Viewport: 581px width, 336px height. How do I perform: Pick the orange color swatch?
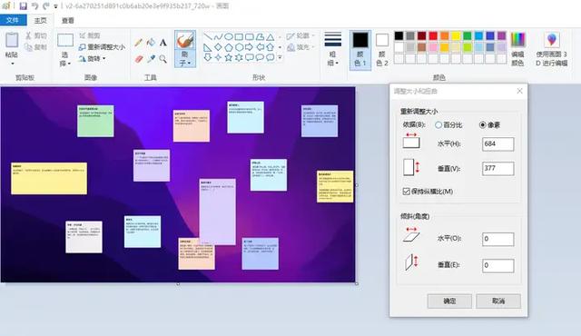pyautogui.click(x=445, y=35)
